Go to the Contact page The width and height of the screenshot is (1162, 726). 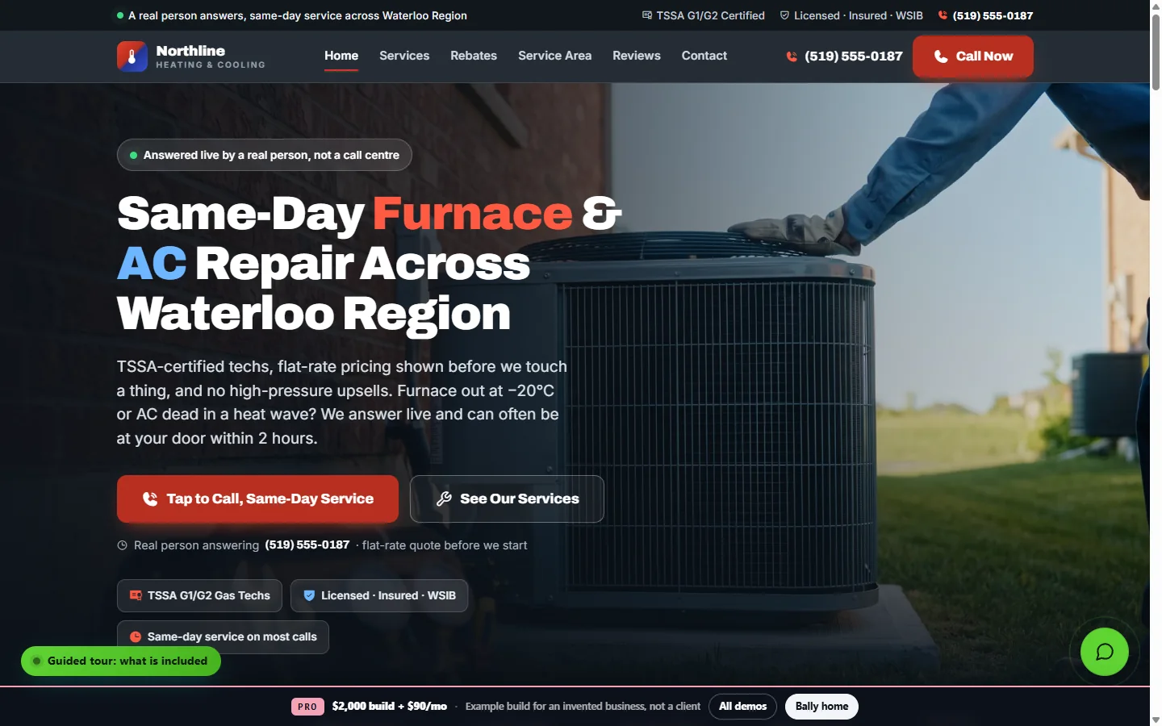(704, 56)
